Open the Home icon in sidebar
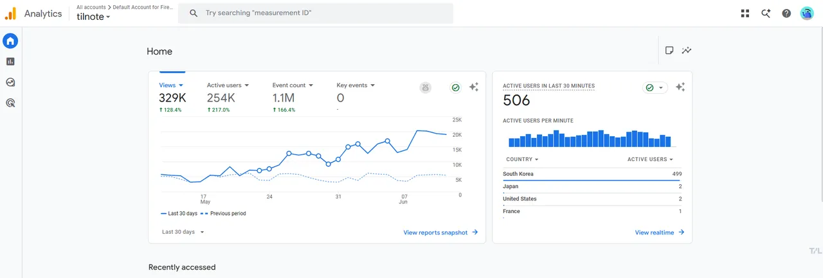The image size is (823, 278). (10, 41)
